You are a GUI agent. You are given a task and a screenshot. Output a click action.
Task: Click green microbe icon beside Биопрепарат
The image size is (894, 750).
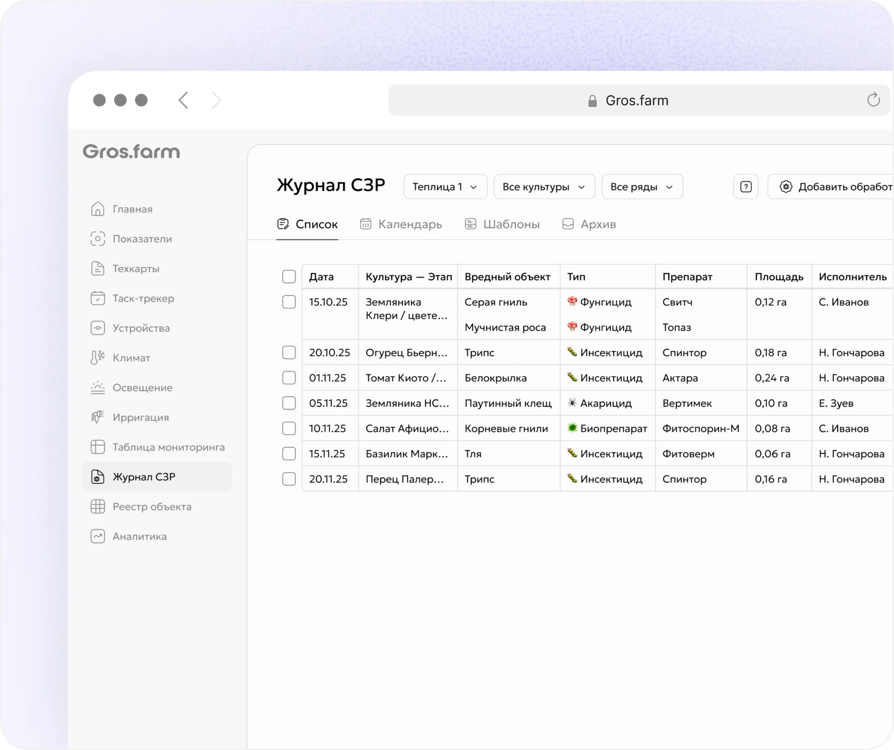click(572, 428)
